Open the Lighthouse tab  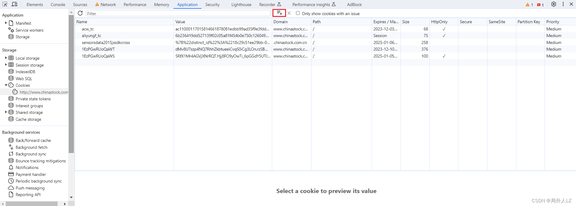click(x=241, y=5)
